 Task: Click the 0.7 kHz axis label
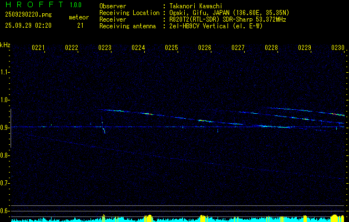coord(4,183)
